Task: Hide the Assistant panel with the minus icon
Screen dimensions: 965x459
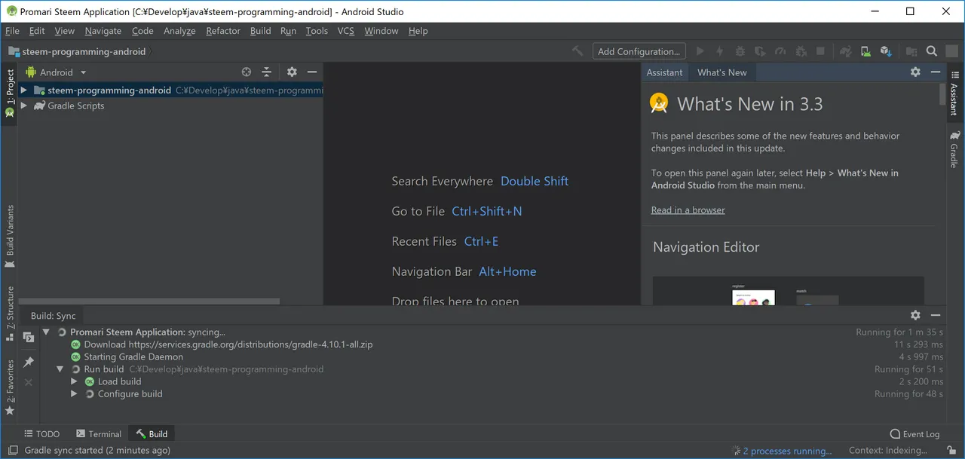Action: tap(936, 72)
